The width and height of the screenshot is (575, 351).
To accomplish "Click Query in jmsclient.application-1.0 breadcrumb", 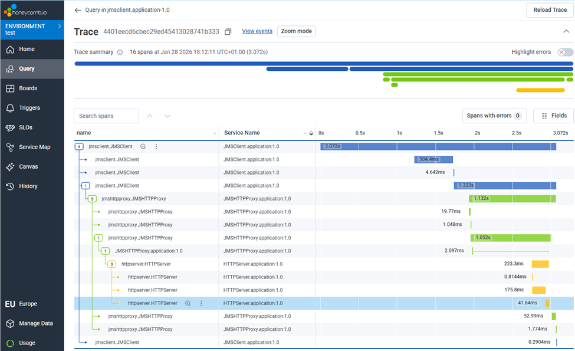I will [x=127, y=10].
